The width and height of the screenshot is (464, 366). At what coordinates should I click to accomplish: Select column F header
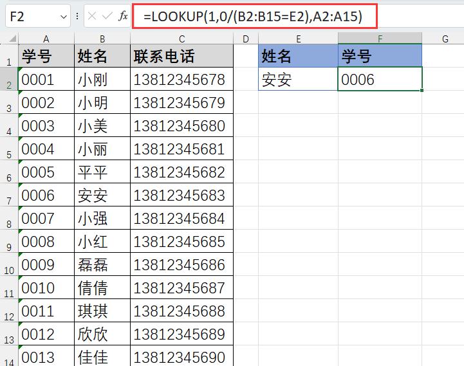(x=380, y=39)
